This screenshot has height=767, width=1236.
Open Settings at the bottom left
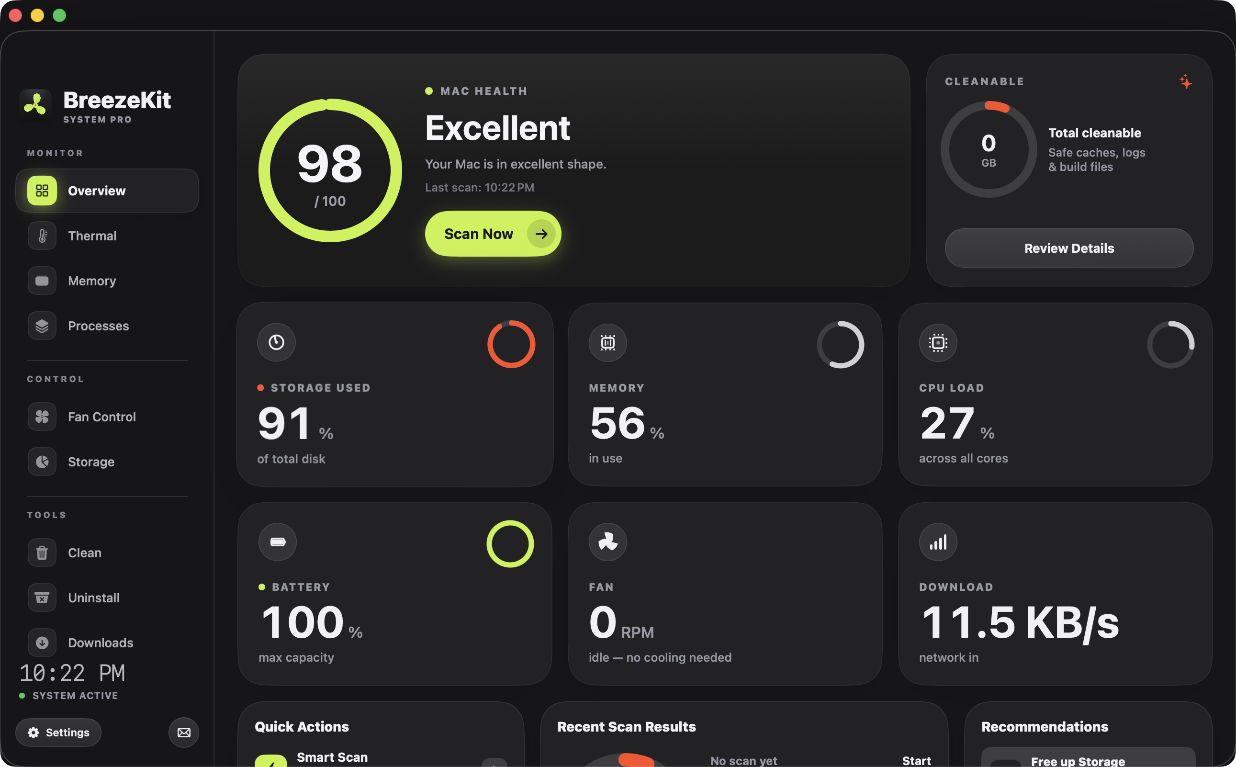[58, 732]
